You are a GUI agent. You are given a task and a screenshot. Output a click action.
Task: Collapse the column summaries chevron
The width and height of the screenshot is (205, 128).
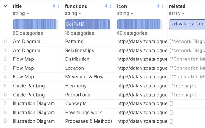[x=5, y=6]
